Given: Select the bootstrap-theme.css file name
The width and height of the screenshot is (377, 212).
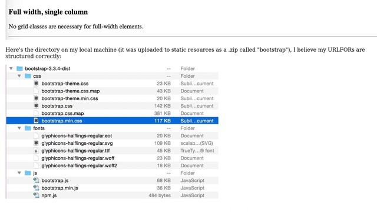Looking at the screenshot, I should coord(65,84).
